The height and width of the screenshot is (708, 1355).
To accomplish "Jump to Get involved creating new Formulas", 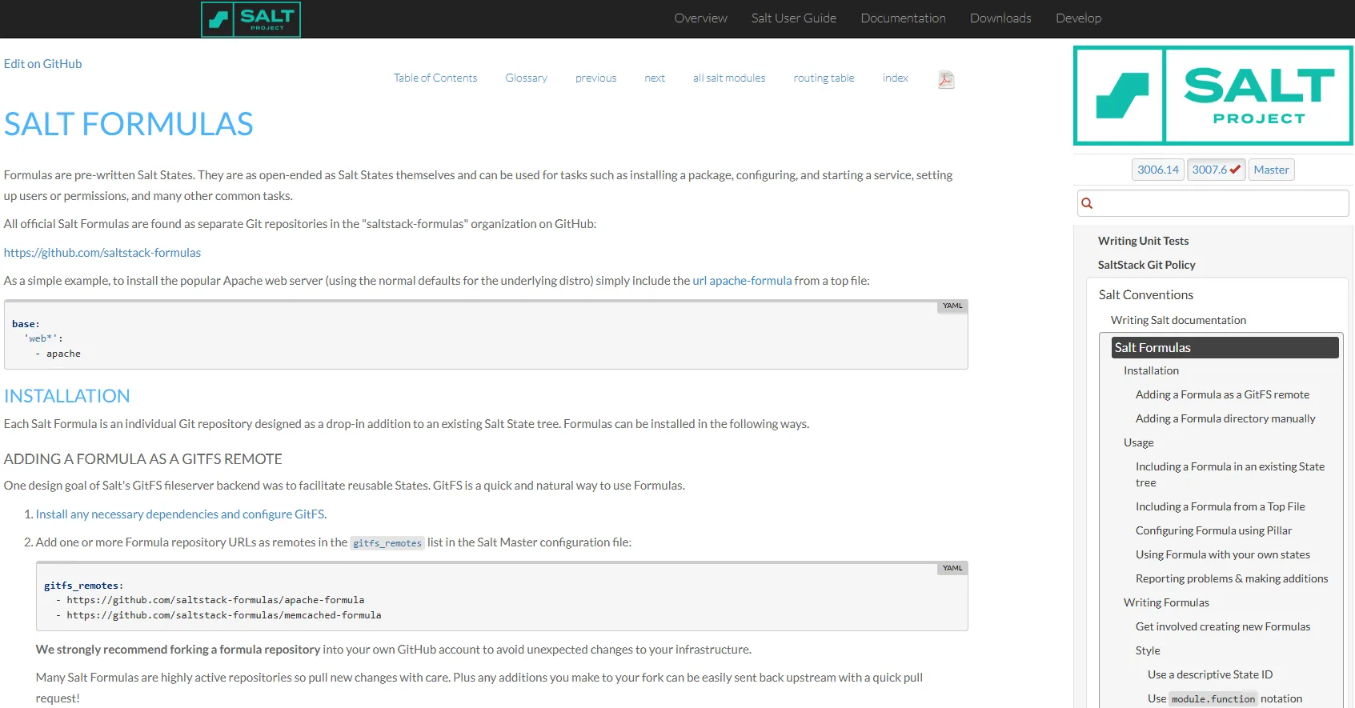I will tap(1223, 627).
